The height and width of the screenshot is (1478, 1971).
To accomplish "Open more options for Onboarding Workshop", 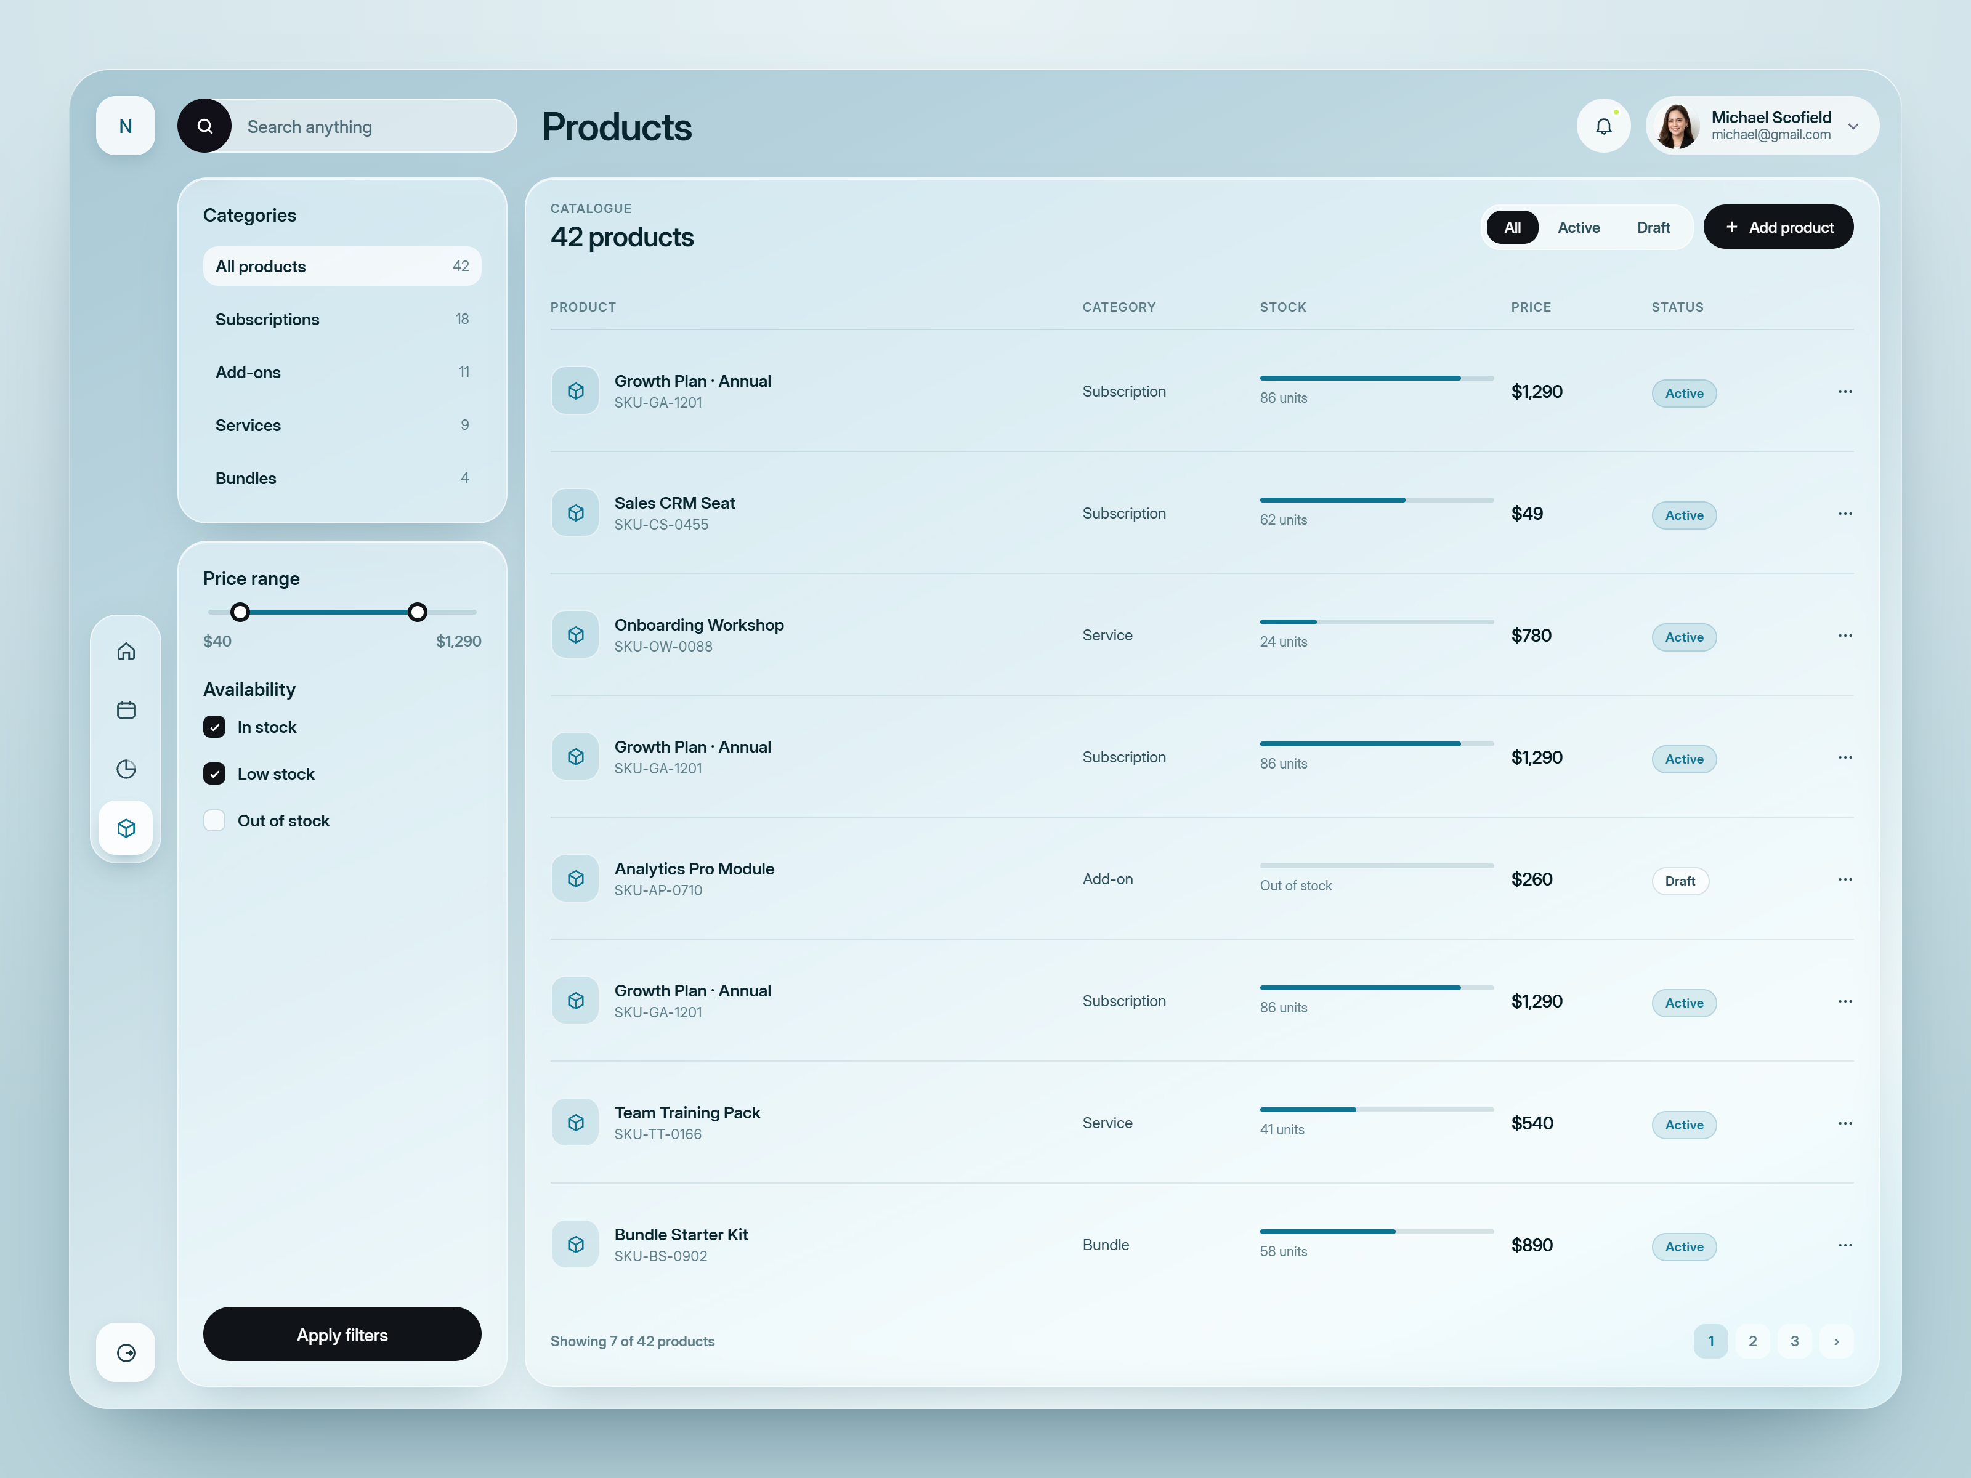I will (x=1845, y=635).
